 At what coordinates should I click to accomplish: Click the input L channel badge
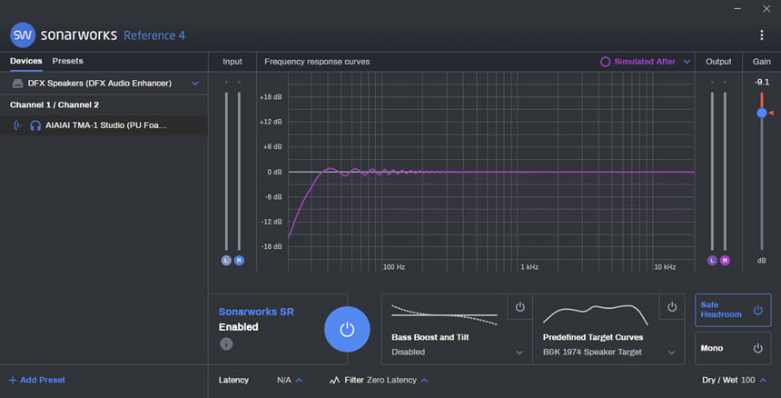pyautogui.click(x=226, y=260)
